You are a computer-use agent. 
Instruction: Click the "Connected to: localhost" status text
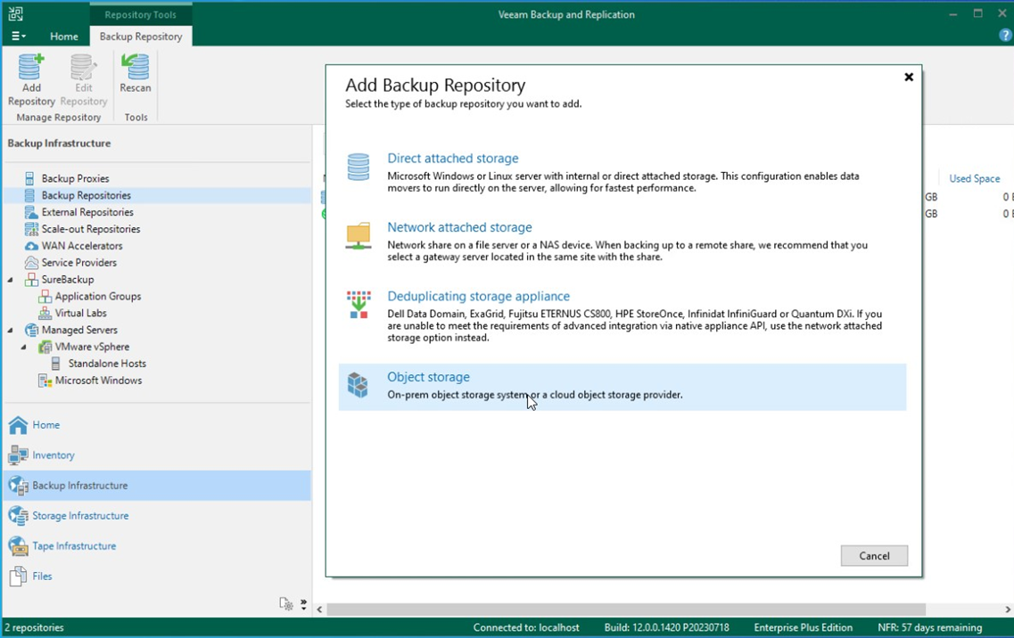[x=526, y=627]
